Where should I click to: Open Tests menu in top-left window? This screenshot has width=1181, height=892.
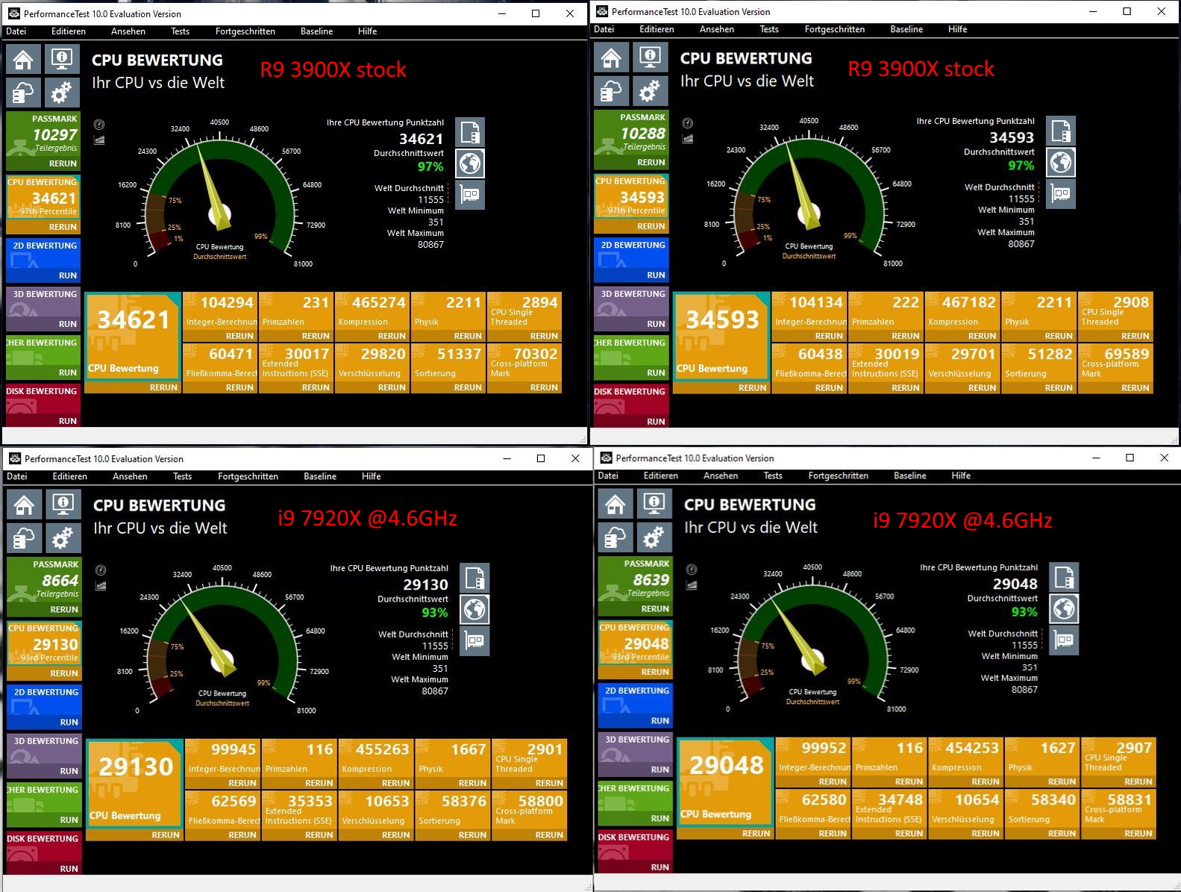point(180,31)
